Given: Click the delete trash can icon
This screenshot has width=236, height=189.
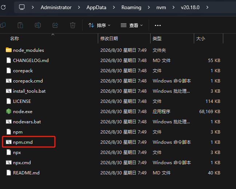Looking at the screenshot, I should click(73, 25).
